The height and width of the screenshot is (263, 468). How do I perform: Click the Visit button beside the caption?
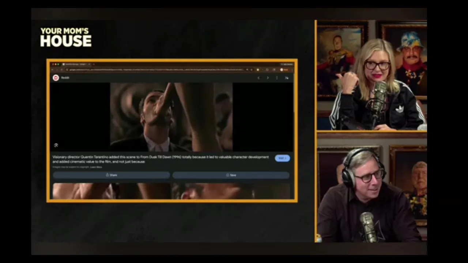(282, 158)
